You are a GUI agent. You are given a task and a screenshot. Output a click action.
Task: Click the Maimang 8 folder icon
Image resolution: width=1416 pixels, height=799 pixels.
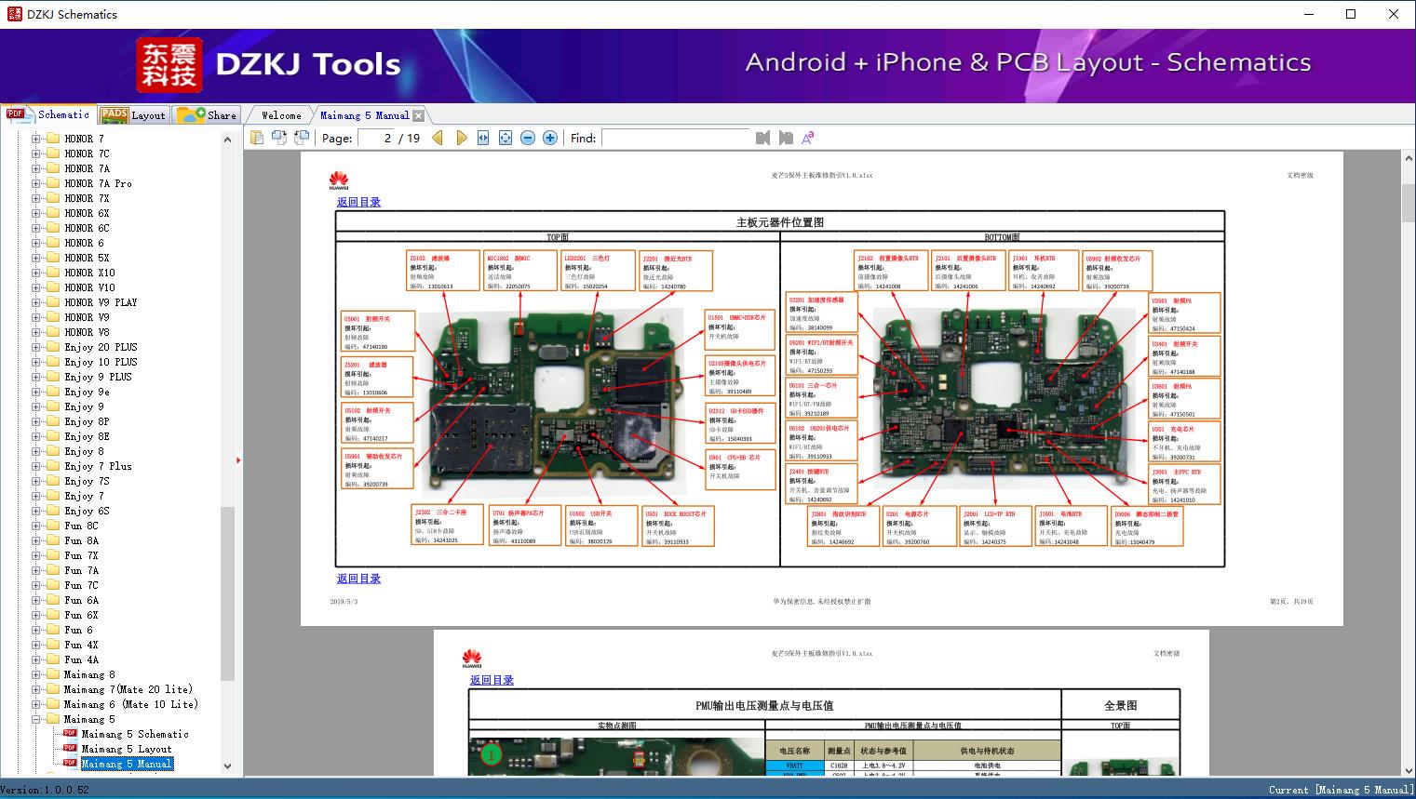point(53,674)
